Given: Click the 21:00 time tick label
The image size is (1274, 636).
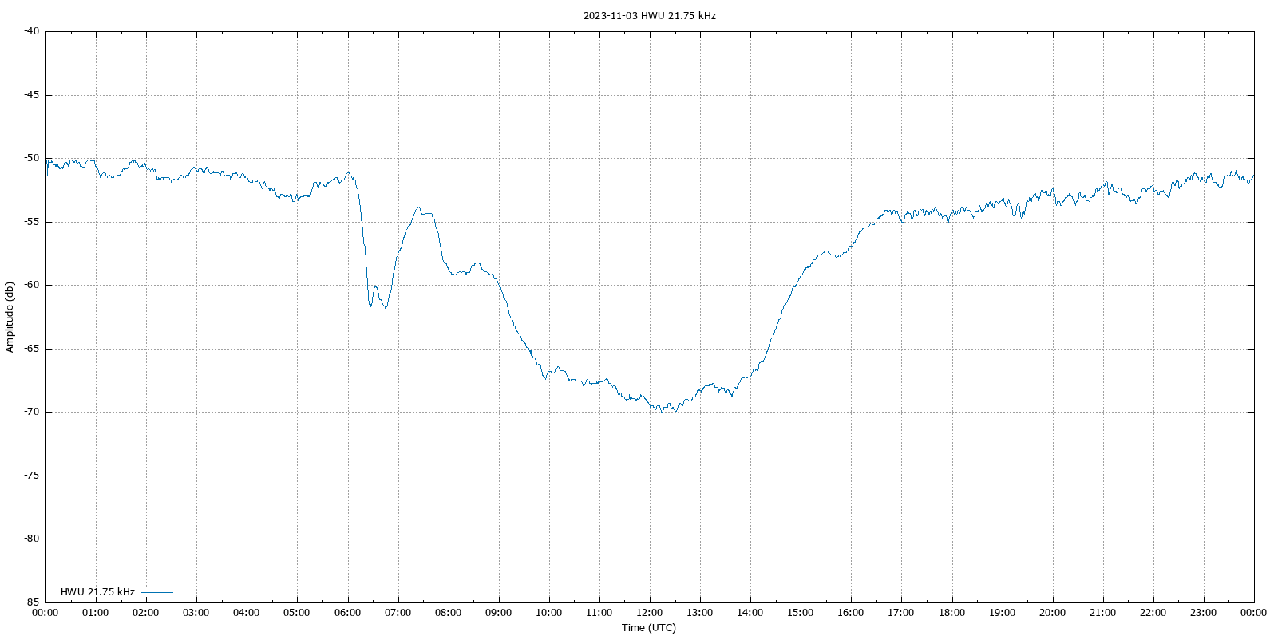Looking at the screenshot, I should click(1102, 613).
